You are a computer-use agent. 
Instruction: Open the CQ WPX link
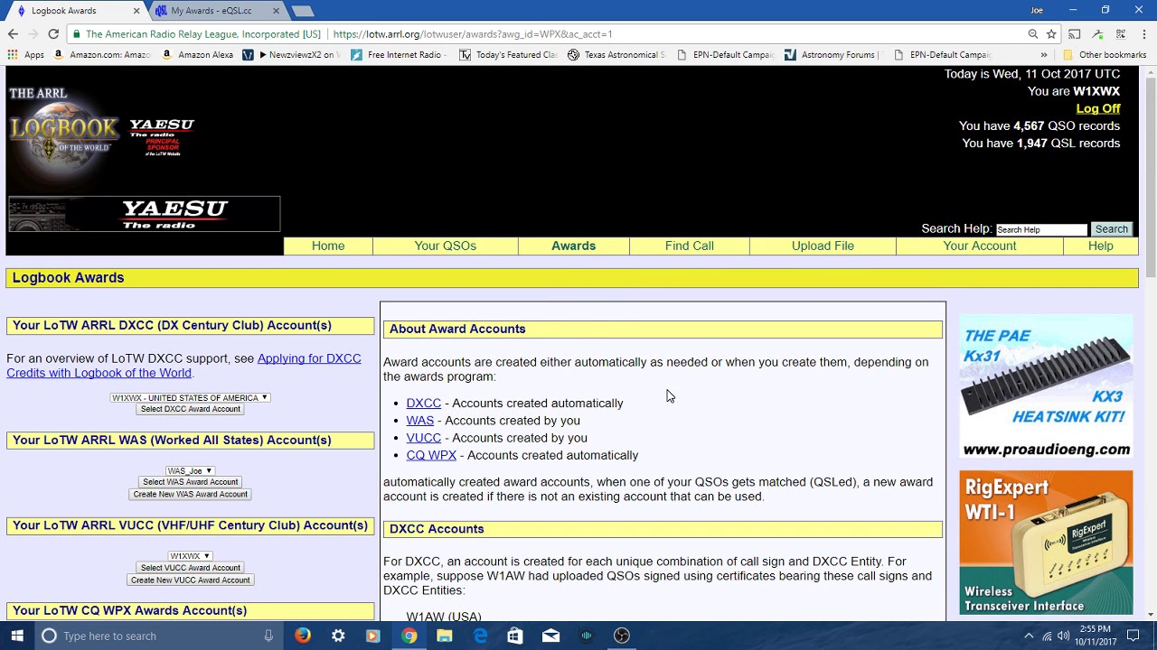pyautogui.click(x=431, y=455)
